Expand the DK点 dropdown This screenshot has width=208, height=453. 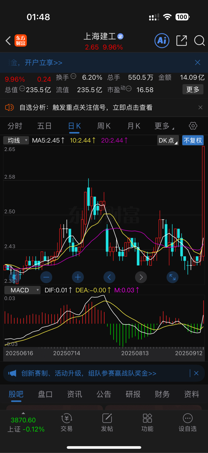tap(168, 140)
